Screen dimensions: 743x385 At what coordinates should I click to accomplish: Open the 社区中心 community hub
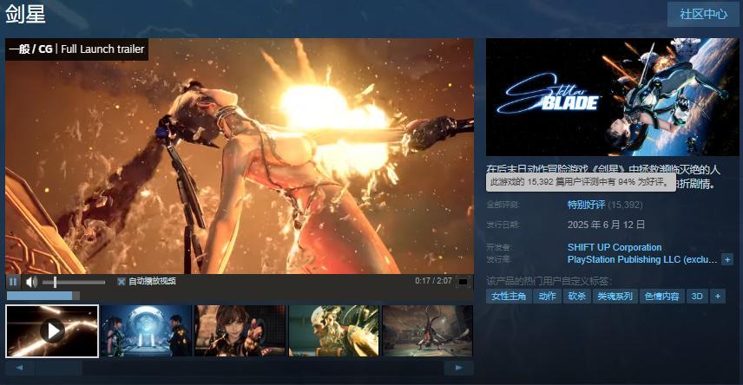[x=703, y=15]
